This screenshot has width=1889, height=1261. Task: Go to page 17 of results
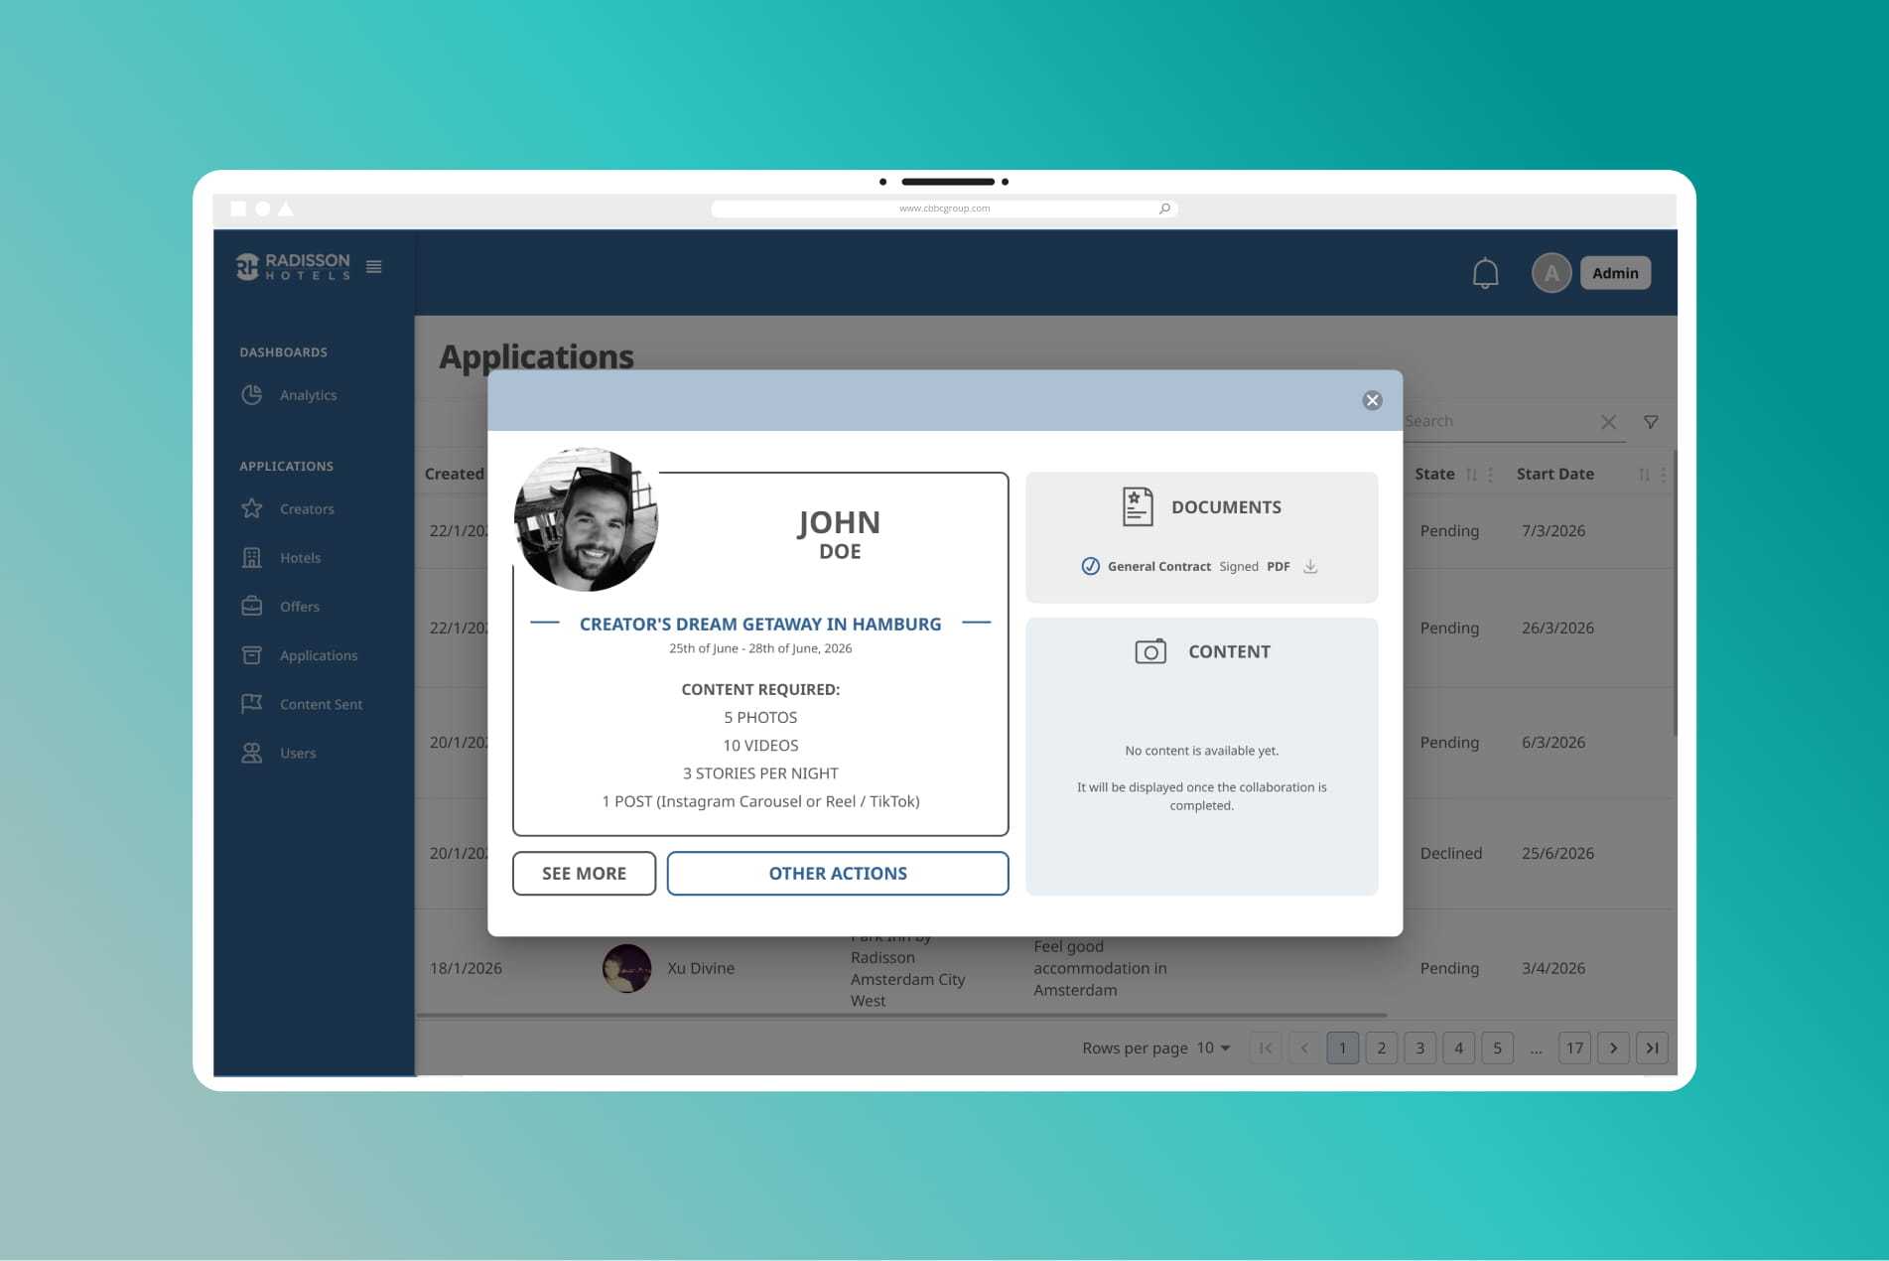coord(1573,1048)
